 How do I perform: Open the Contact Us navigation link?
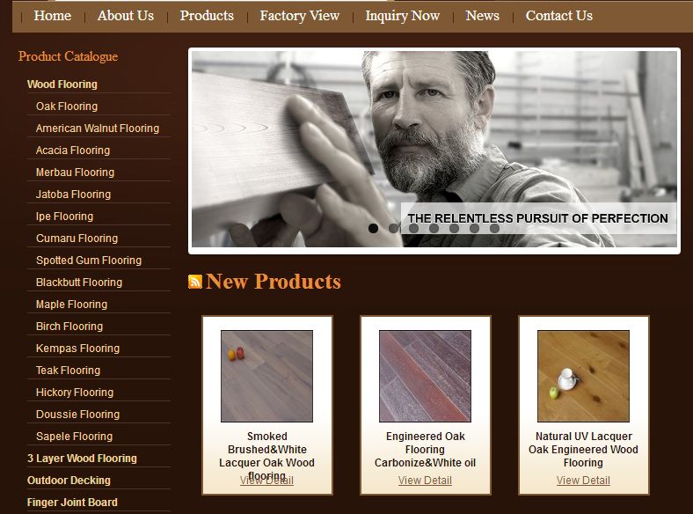[x=558, y=16]
